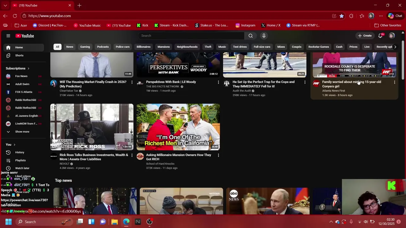Image resolution: width=406 pixels, height=228 pixels.
Task: Select the Live chip
Action: pyautogui.click(x=367, y=47)
